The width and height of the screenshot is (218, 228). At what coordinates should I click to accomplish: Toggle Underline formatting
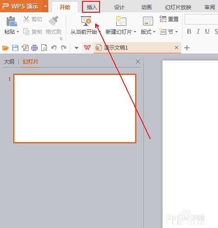point(207,32)
